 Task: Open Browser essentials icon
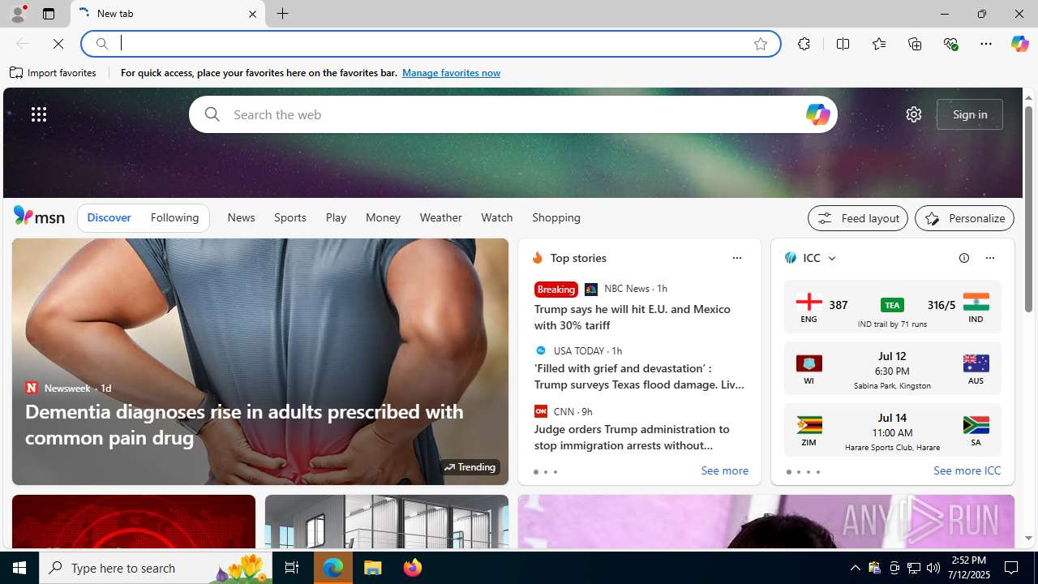(950, 44)
